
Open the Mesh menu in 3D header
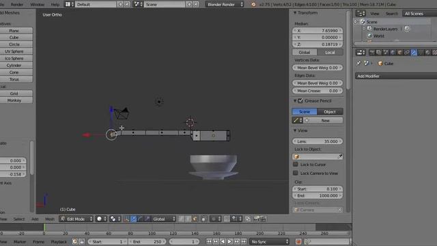50,219
